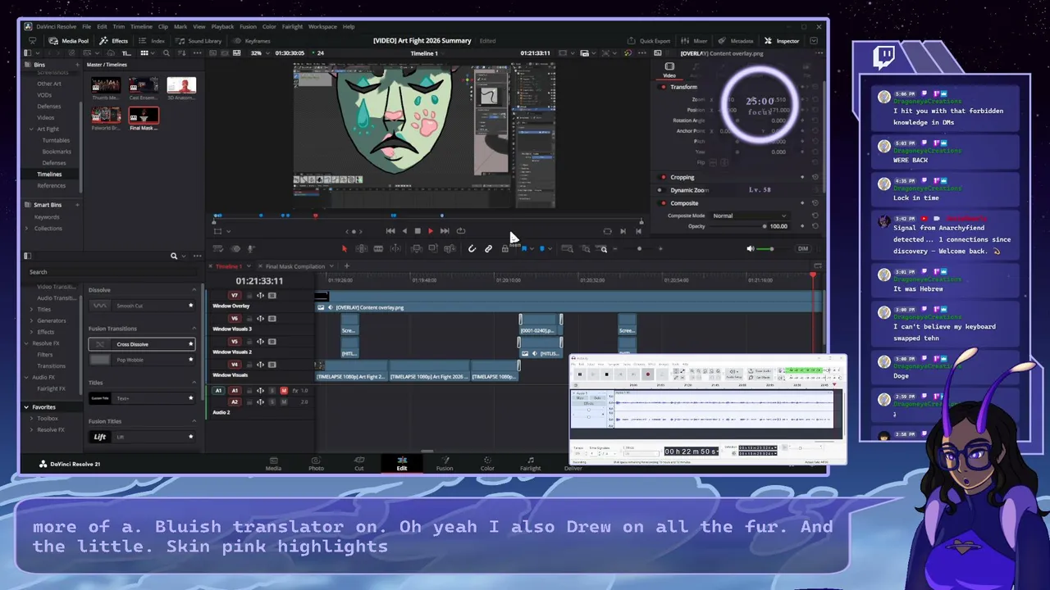Expand the Collections smart bin

tap(27, 229)
